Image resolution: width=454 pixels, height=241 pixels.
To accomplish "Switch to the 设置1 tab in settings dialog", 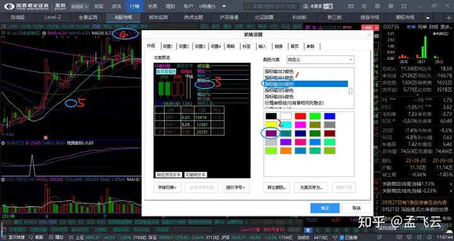I will pyautogui.click(x=168, y=46).
